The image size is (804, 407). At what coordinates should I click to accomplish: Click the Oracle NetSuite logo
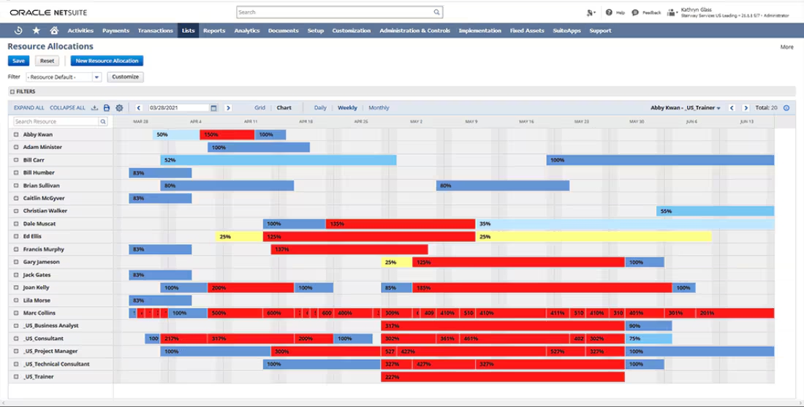(x=48, y=12)
